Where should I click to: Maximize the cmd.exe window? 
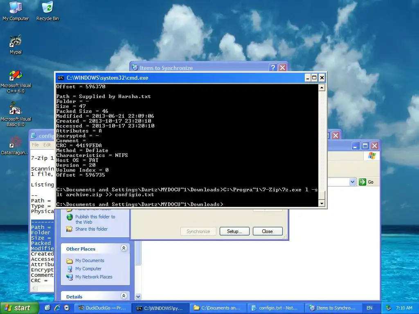[x=314, y=78]
